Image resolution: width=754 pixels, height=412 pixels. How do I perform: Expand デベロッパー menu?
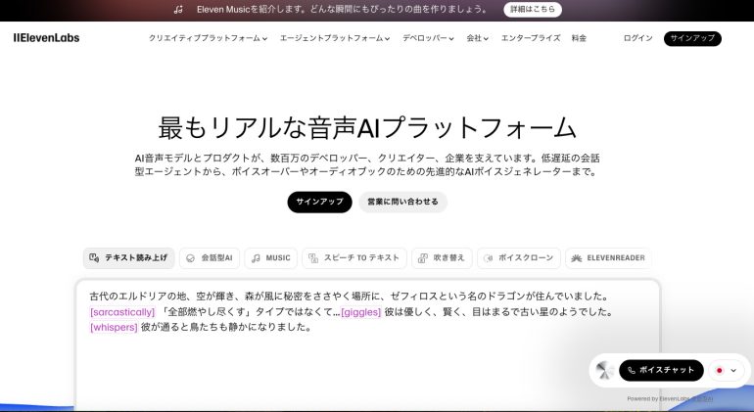[428, 38]
